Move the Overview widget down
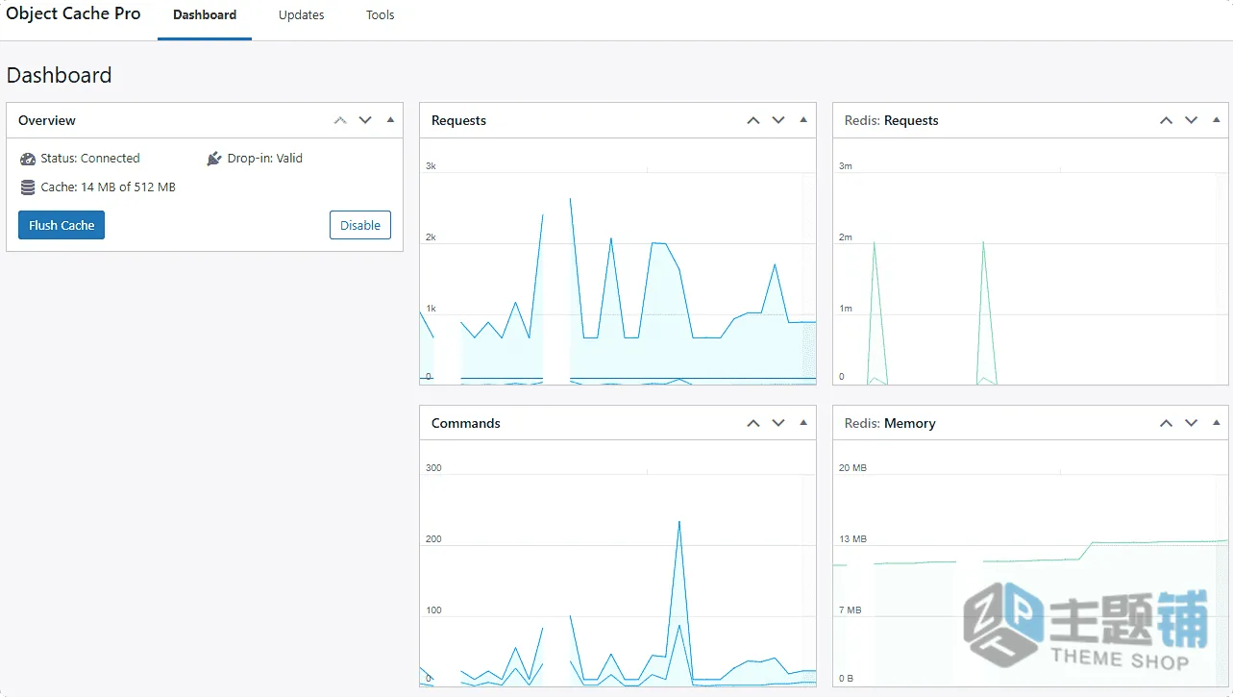 (x=365, y=120)
